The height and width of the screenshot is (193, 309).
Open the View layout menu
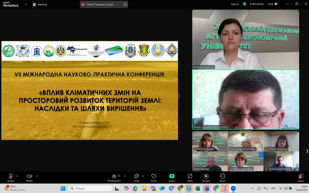(272, 4)
